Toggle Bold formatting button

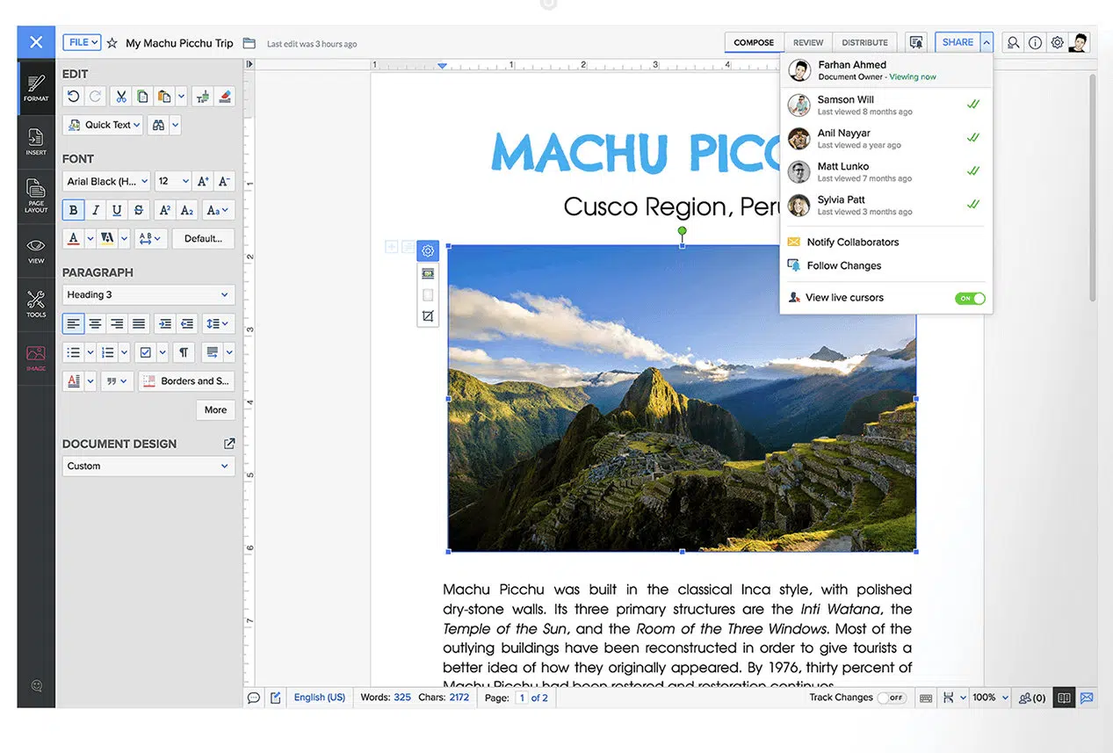[73, 211]
